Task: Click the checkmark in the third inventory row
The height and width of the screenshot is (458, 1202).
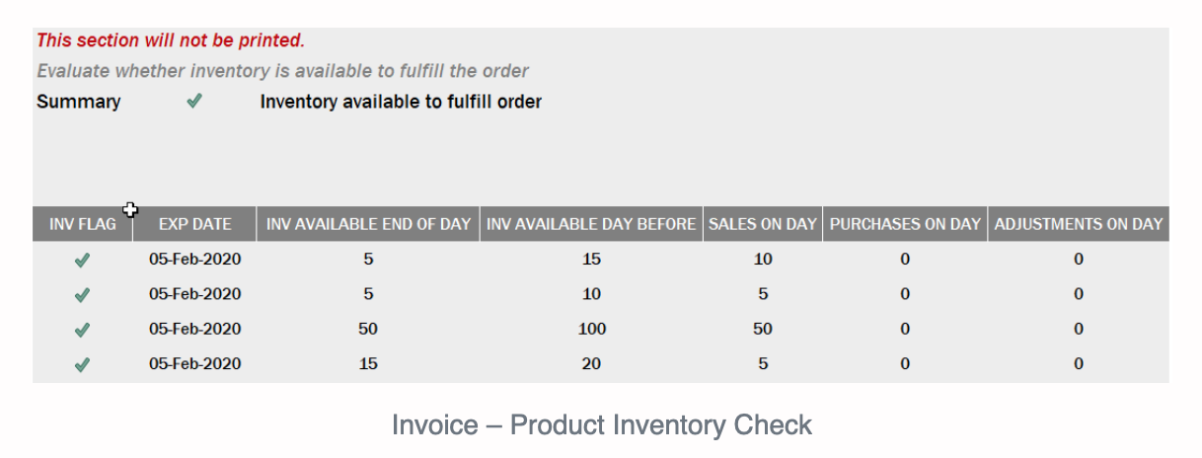Action: coord(82,330)
